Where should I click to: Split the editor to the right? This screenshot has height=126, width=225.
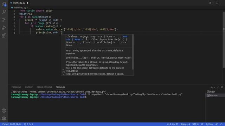point(217,3)
